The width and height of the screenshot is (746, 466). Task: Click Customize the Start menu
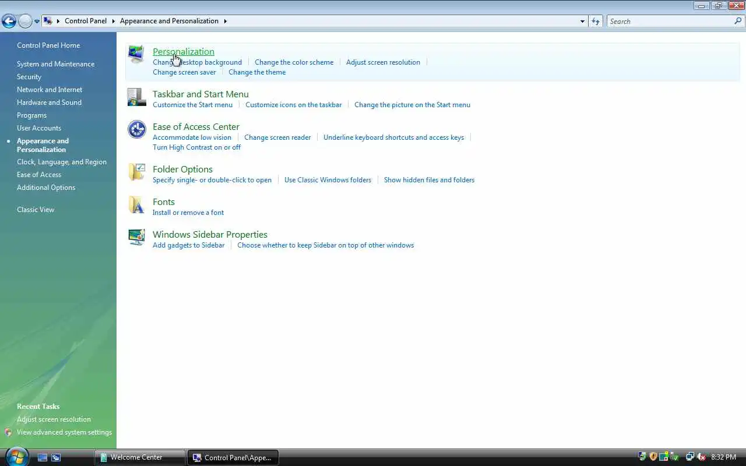(192, 105)
